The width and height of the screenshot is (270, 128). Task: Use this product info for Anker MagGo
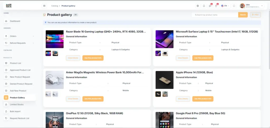coord(93,99)
